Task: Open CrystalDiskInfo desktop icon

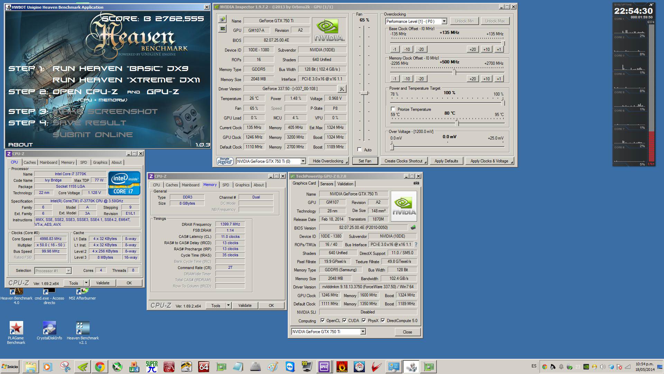Action: tap(49, 331)
